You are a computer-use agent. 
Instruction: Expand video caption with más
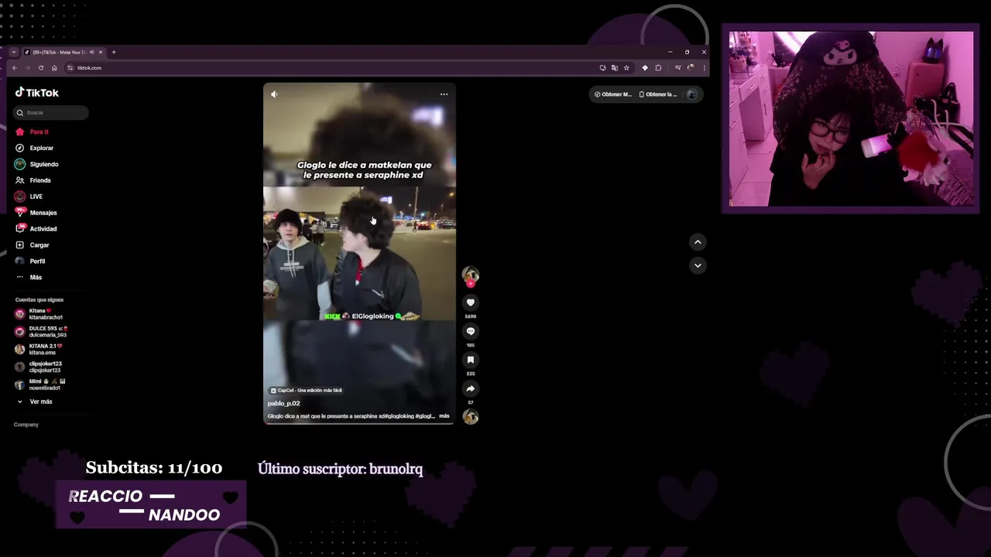444,416
